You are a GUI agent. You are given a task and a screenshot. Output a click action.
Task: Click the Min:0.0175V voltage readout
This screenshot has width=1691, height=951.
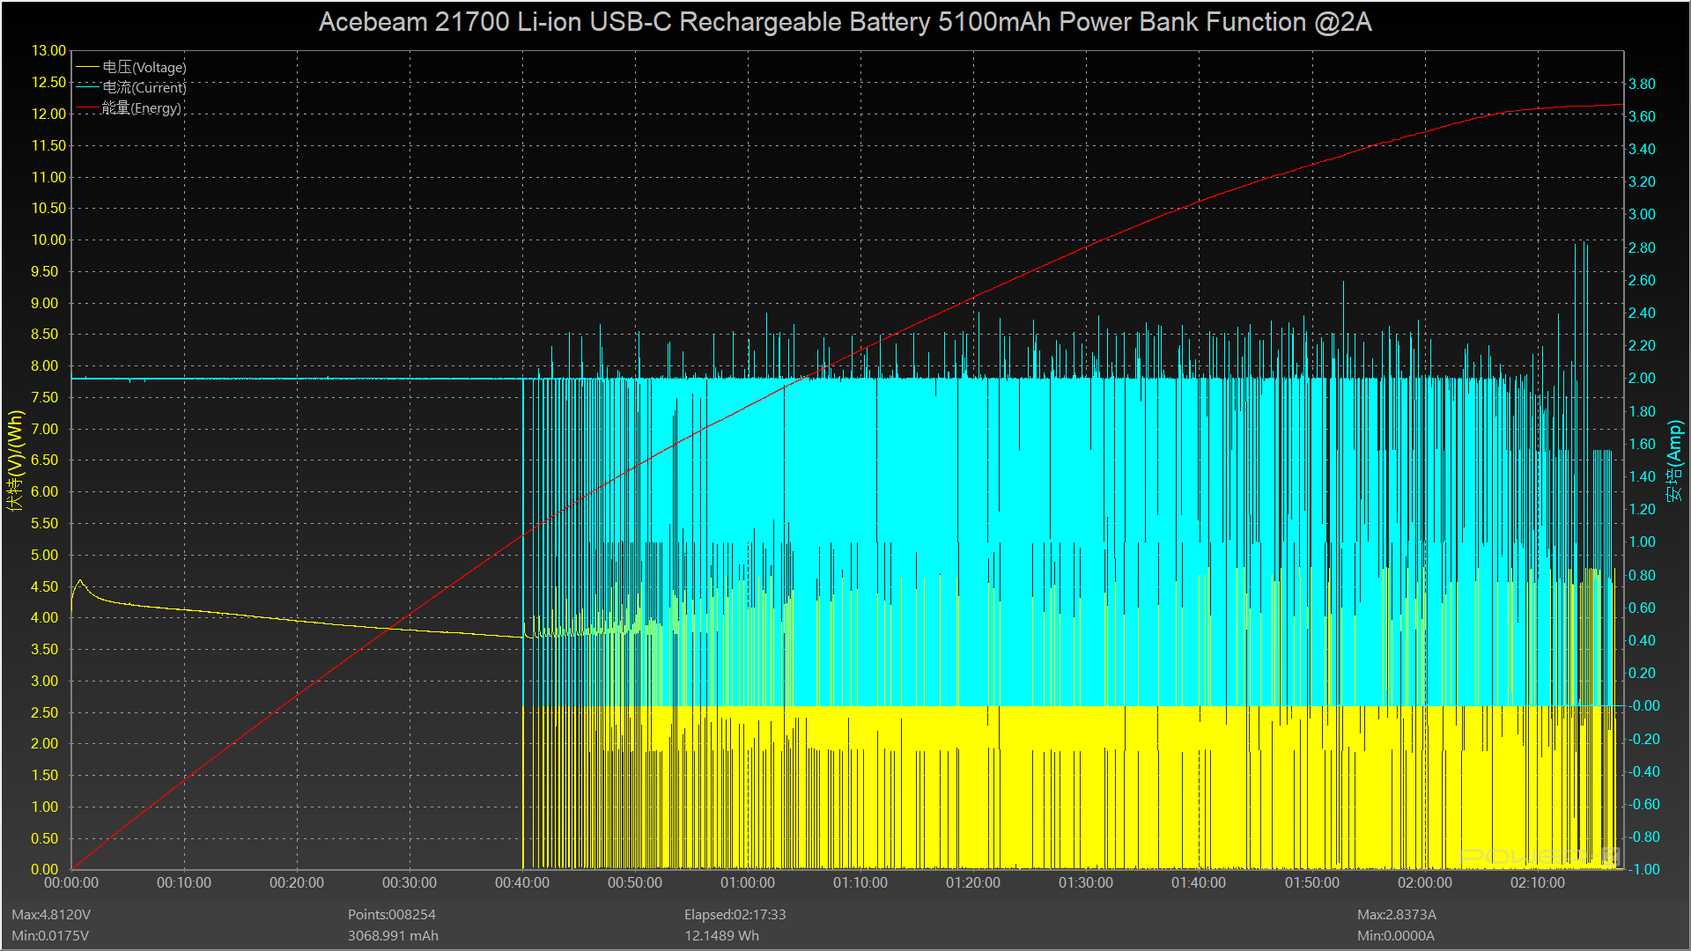[x=50, y=936]
